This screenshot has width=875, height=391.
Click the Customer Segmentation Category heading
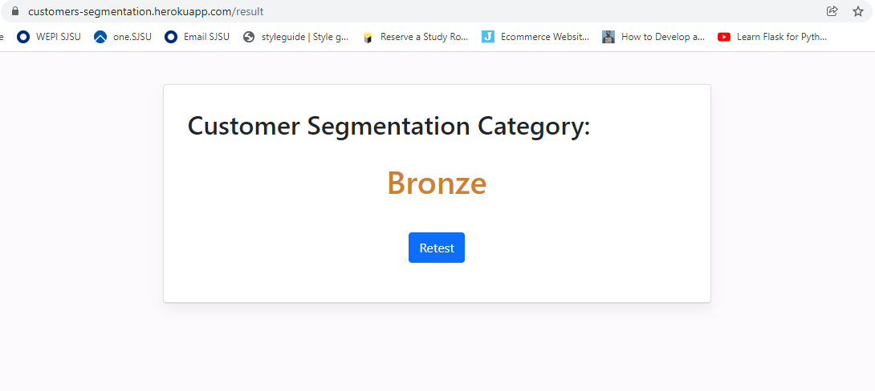coord(389,126)
